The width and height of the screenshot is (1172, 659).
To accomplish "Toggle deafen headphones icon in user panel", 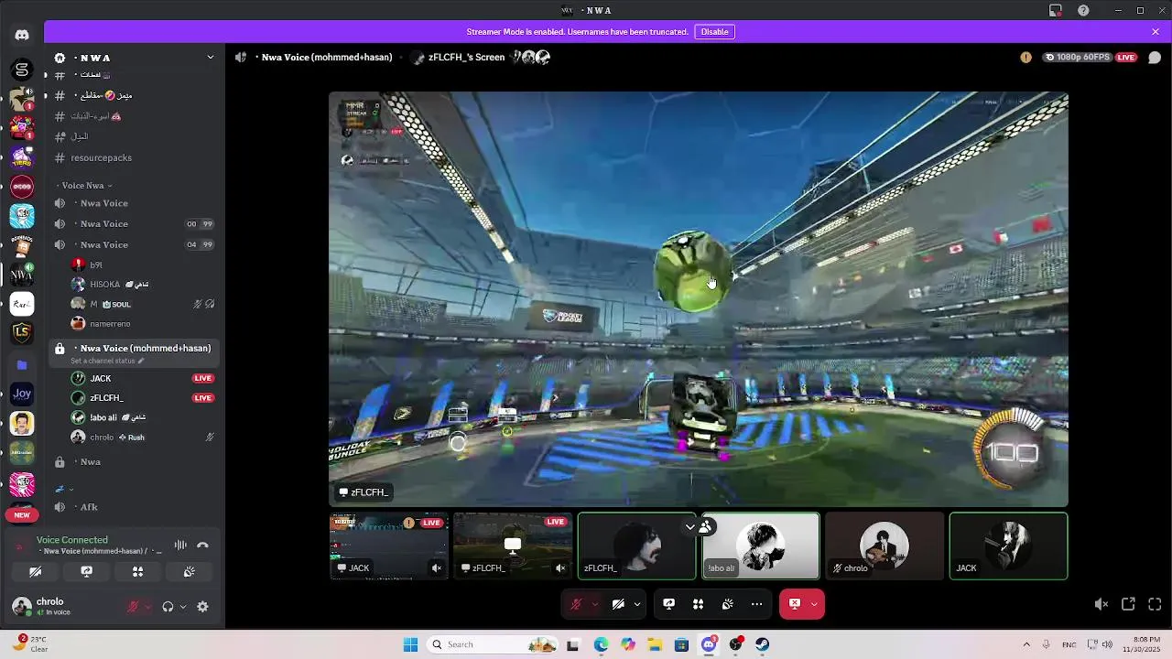I will point(168,606).
